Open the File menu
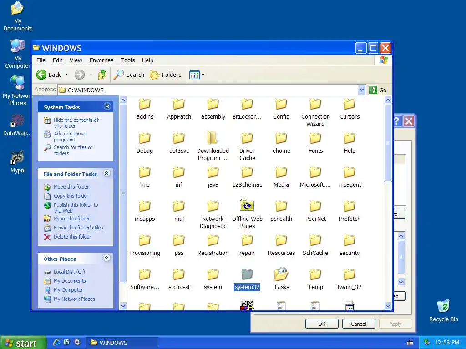The width and height of the screenshot is (466, 349). (x=41, y=60)
